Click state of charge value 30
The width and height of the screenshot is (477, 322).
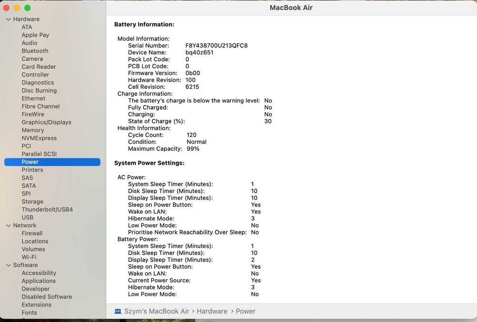(x=268, y=121)
